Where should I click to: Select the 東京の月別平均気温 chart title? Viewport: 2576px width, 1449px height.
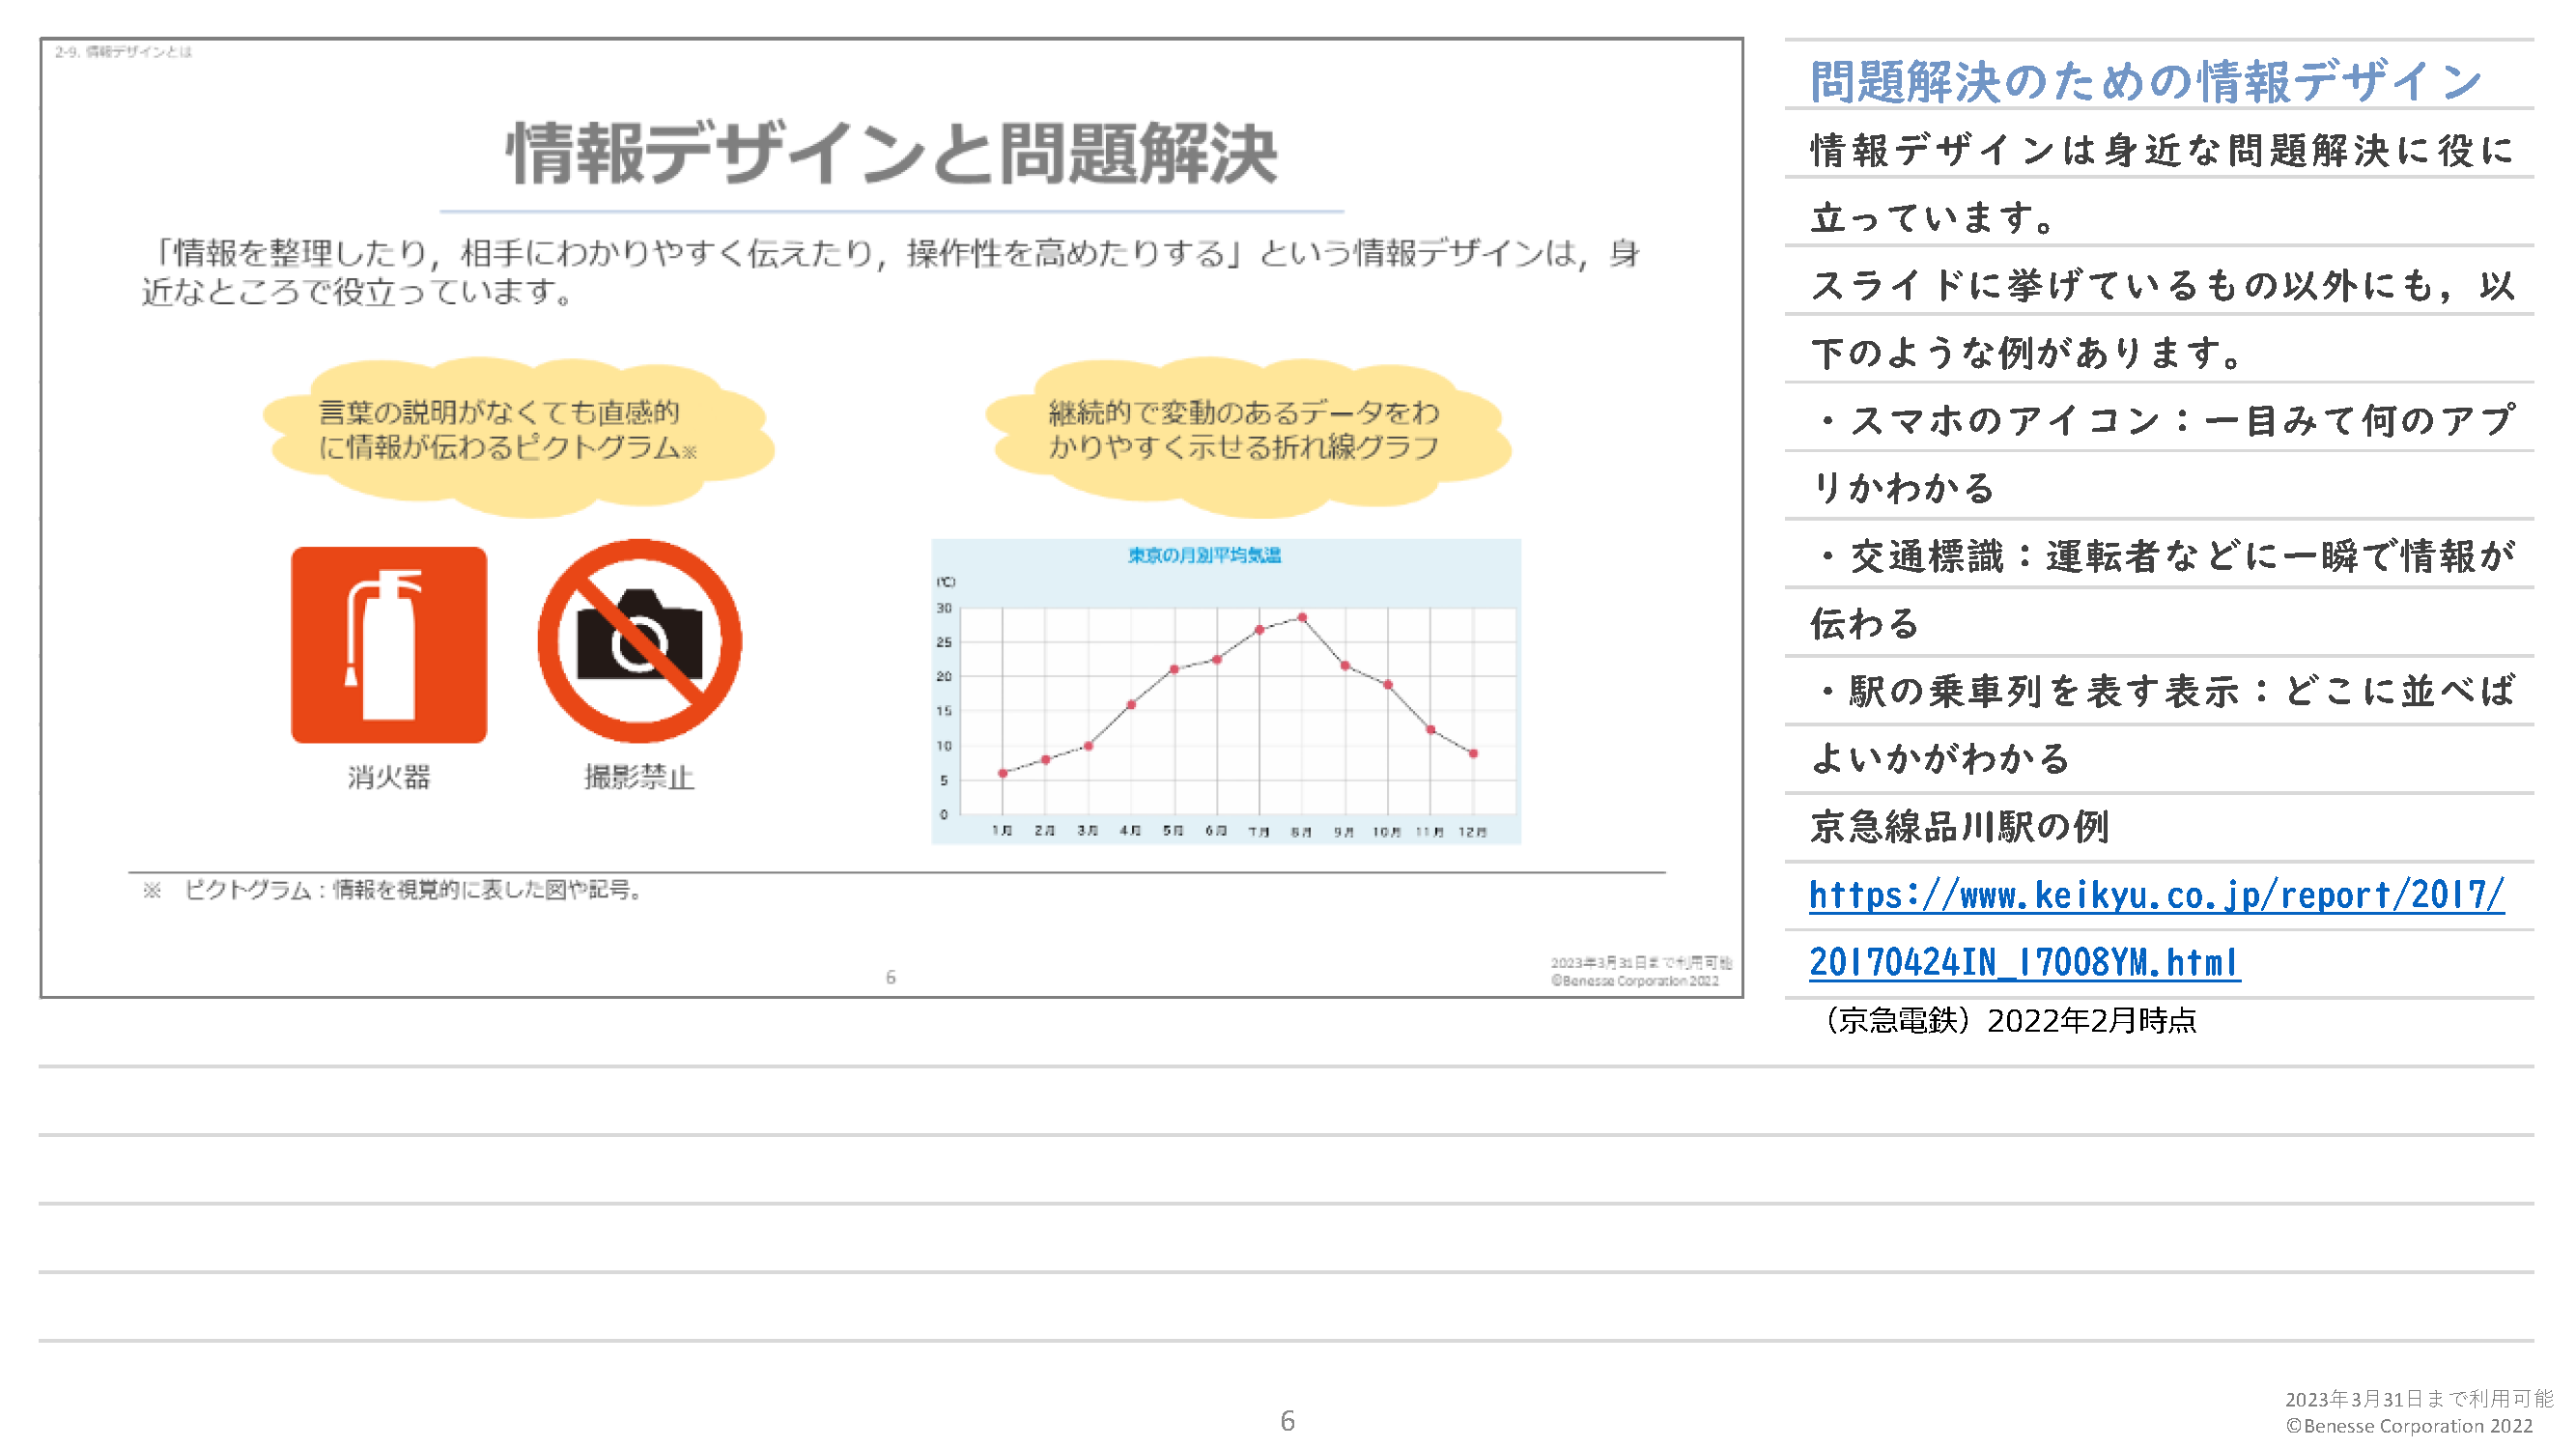1204,555
